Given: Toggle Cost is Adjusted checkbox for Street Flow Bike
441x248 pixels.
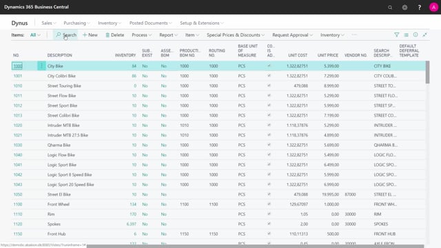Looking at the screenshot, I should (x=269, y=95).
